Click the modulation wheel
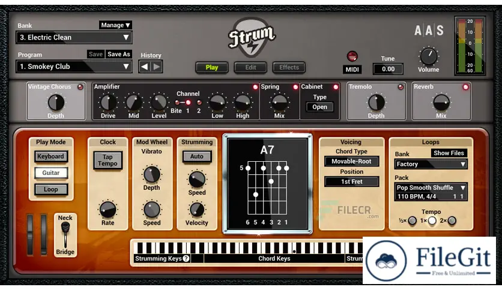 (x=44, y=235)
